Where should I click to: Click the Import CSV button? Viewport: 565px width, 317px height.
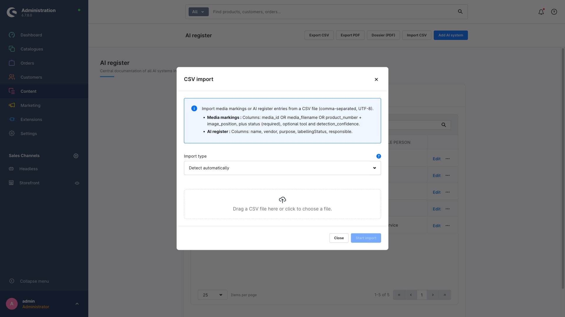tap(417, 35)
